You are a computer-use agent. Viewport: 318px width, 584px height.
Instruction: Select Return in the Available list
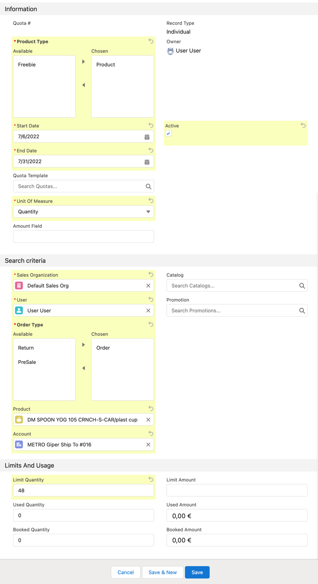[x=26, y=347]
